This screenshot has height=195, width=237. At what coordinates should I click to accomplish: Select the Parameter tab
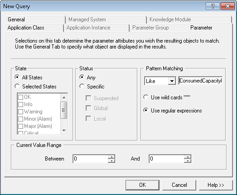210,28
